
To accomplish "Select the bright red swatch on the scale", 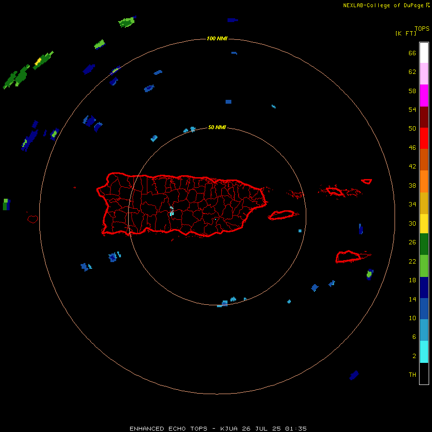I will [424, 138].
